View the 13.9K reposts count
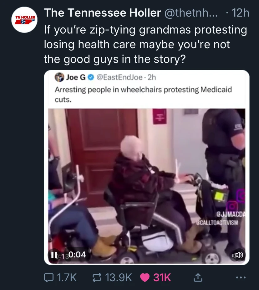259x290 pixels. pos(119,277)
